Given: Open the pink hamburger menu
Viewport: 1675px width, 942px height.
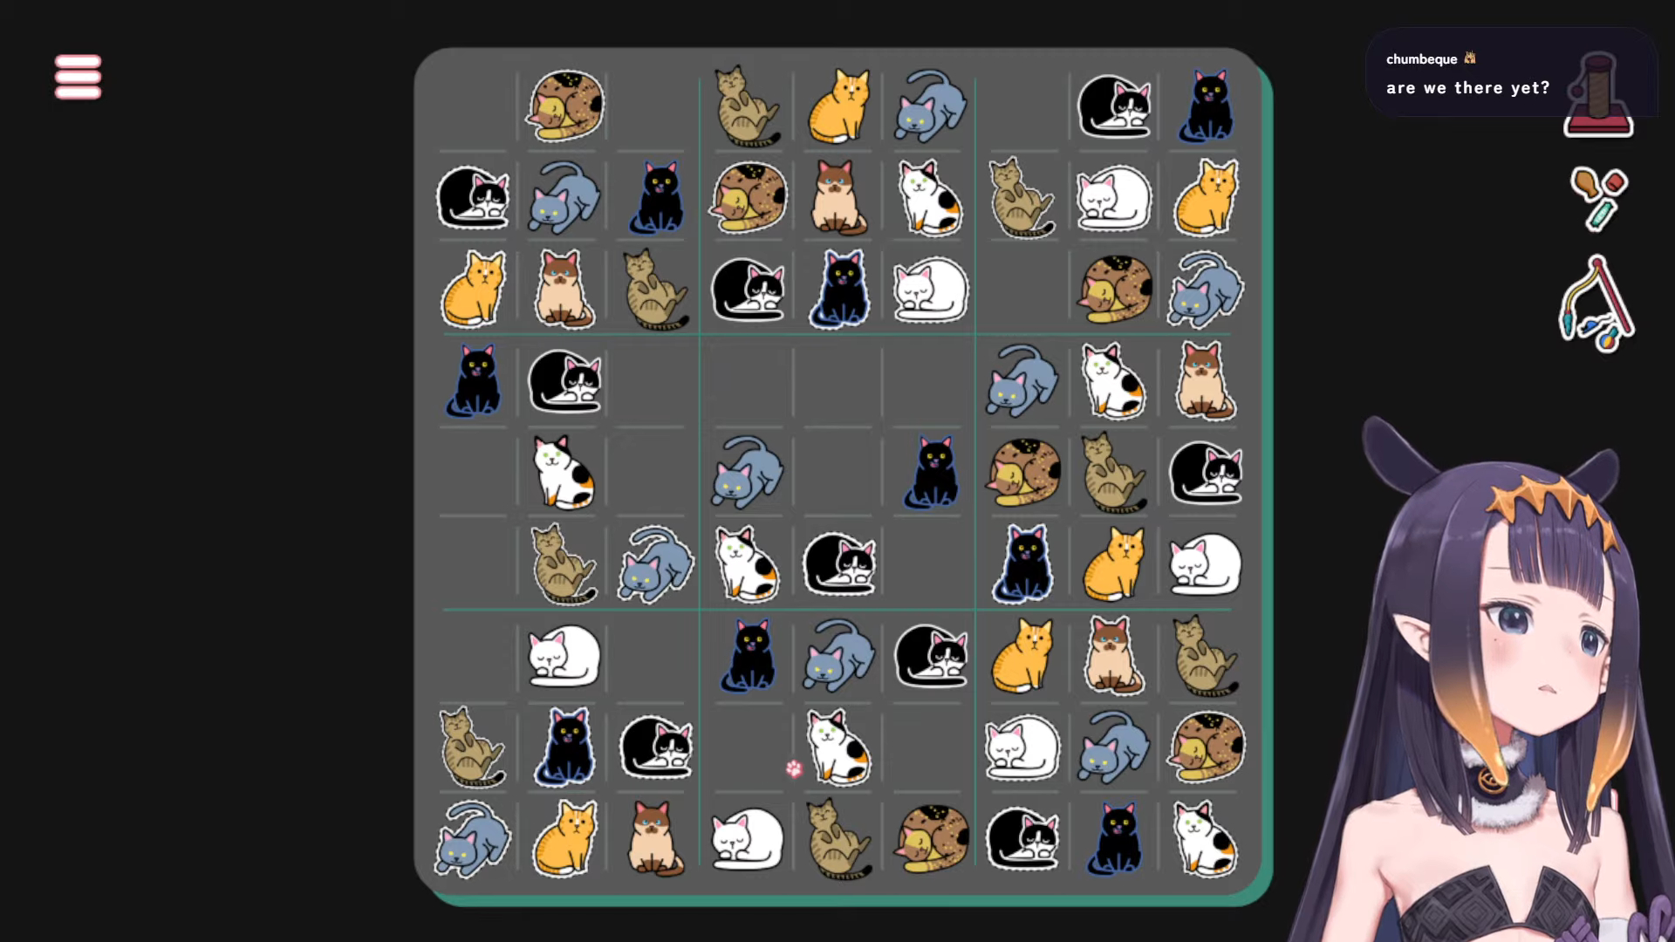Looking at the screenshot, I should pyautogui.click(x=78, y=77).
